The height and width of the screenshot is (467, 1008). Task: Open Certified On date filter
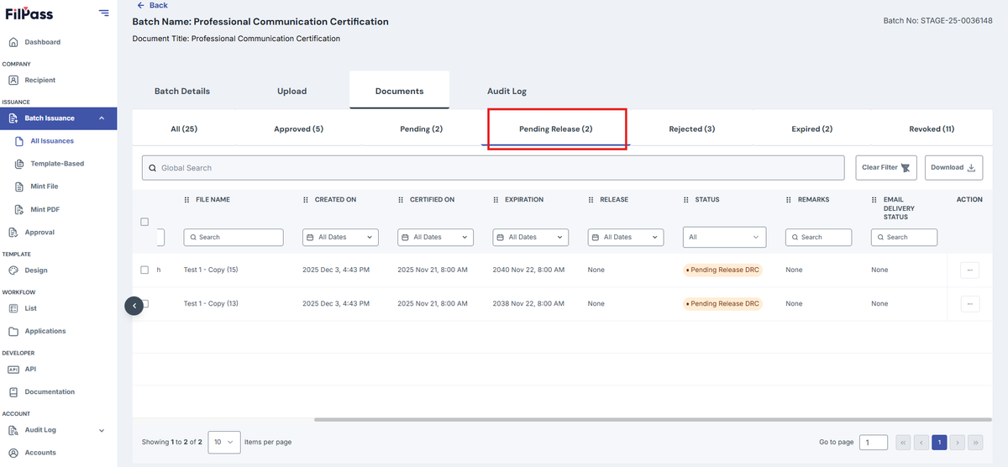pos(435,237)
